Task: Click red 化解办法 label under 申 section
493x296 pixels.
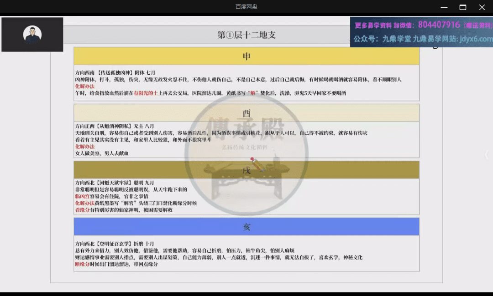Action: (85, 86)
